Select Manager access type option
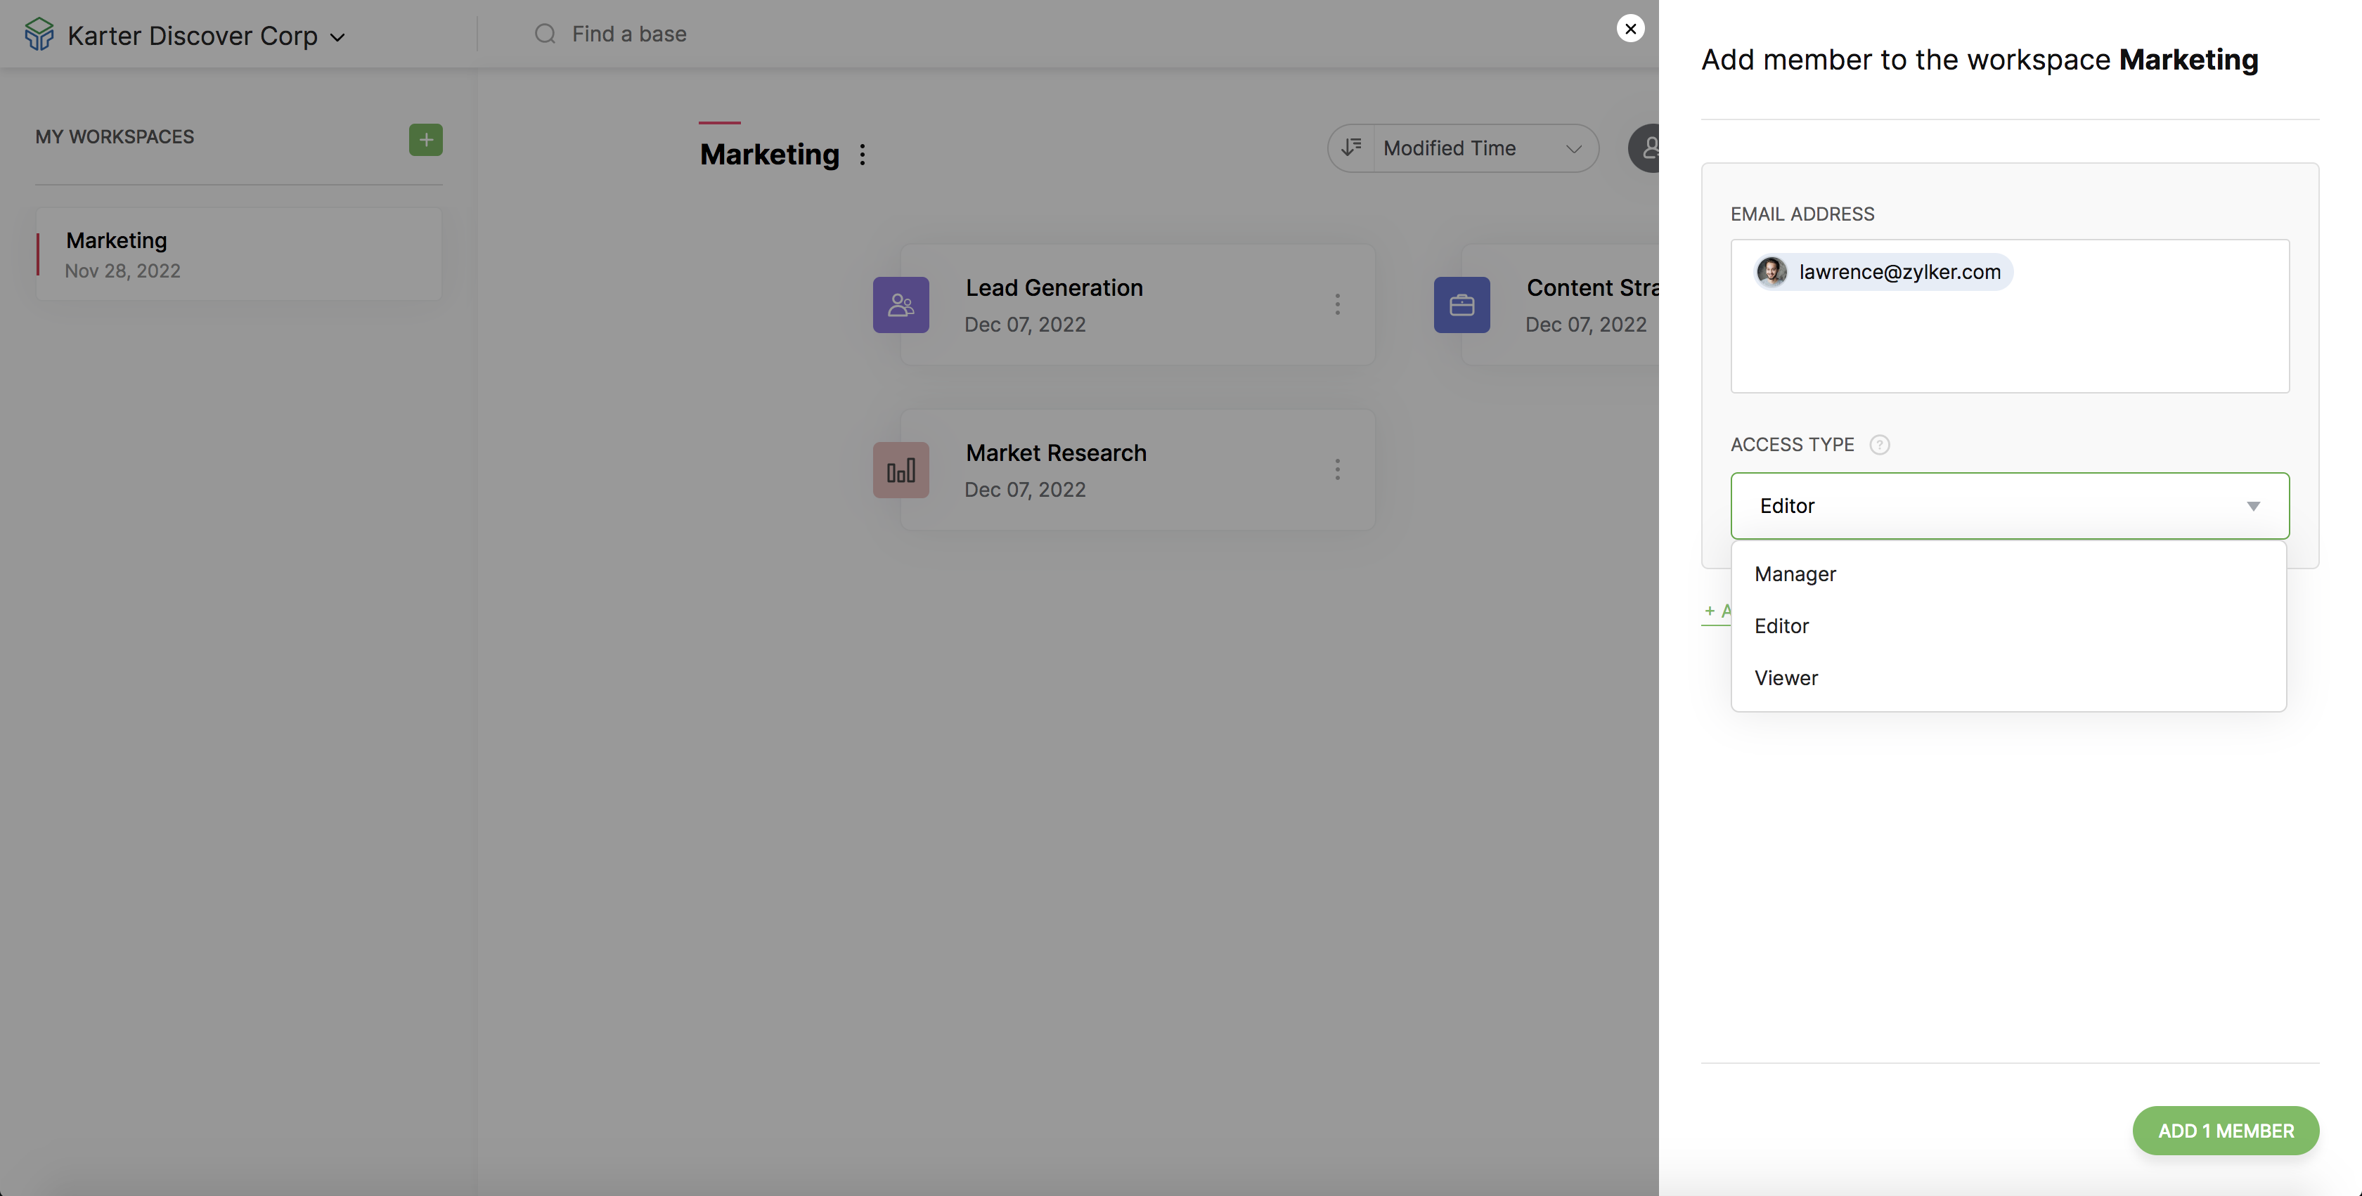This screenshot has width=2362, height=1196. tap(1795, 573)
